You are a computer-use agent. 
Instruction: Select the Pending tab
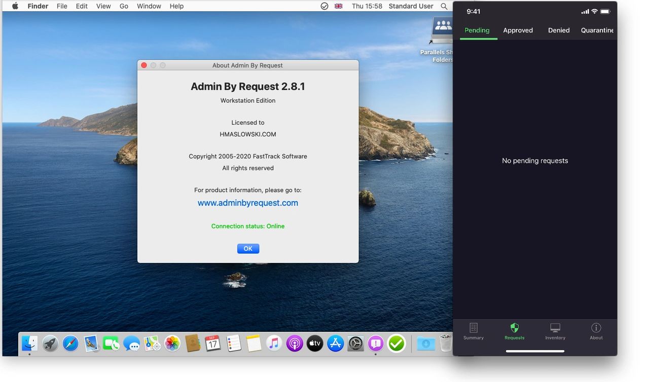tap(477, 30)
